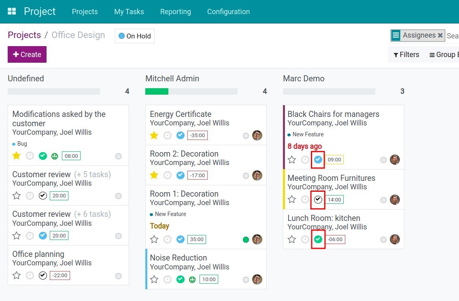Image resolution: width=459 pixels, height=301 pixels.
Task: Toggle kanban state on Meeting Room Furnitures
Action: [x=383, y=200]
